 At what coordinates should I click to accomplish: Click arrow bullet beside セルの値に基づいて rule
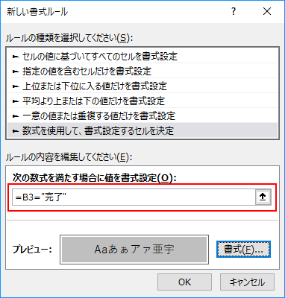point(16,57)
